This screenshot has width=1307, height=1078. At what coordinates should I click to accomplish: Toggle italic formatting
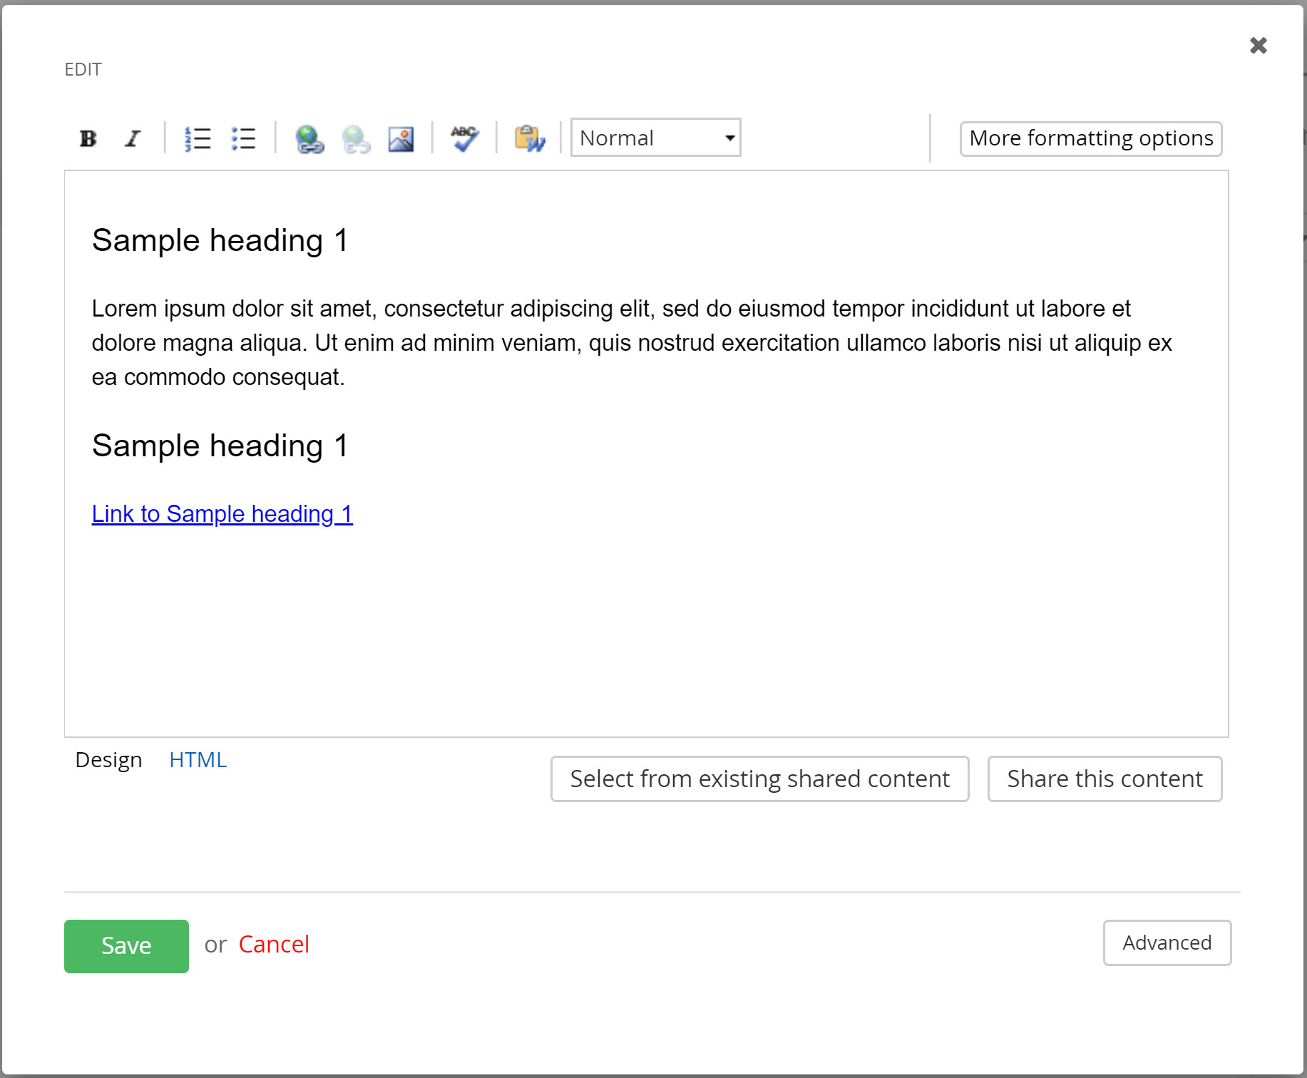click(x=133, y=138)
